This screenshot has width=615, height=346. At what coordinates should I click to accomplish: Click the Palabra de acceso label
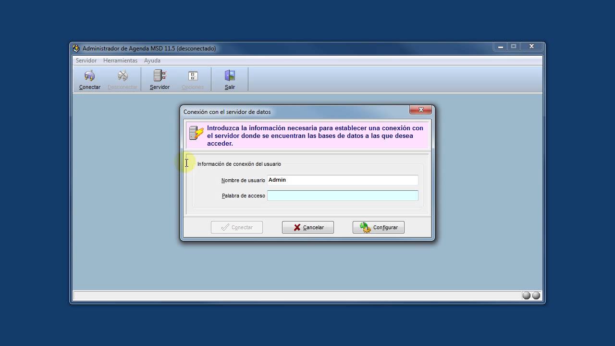pos(244,196)
